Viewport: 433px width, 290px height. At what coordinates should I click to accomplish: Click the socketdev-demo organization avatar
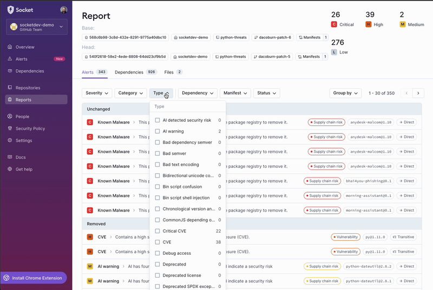[x=14, y=27]
